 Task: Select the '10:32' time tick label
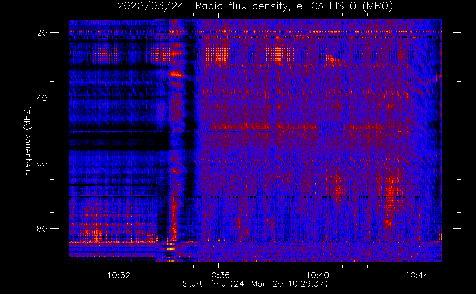[119, 275]
